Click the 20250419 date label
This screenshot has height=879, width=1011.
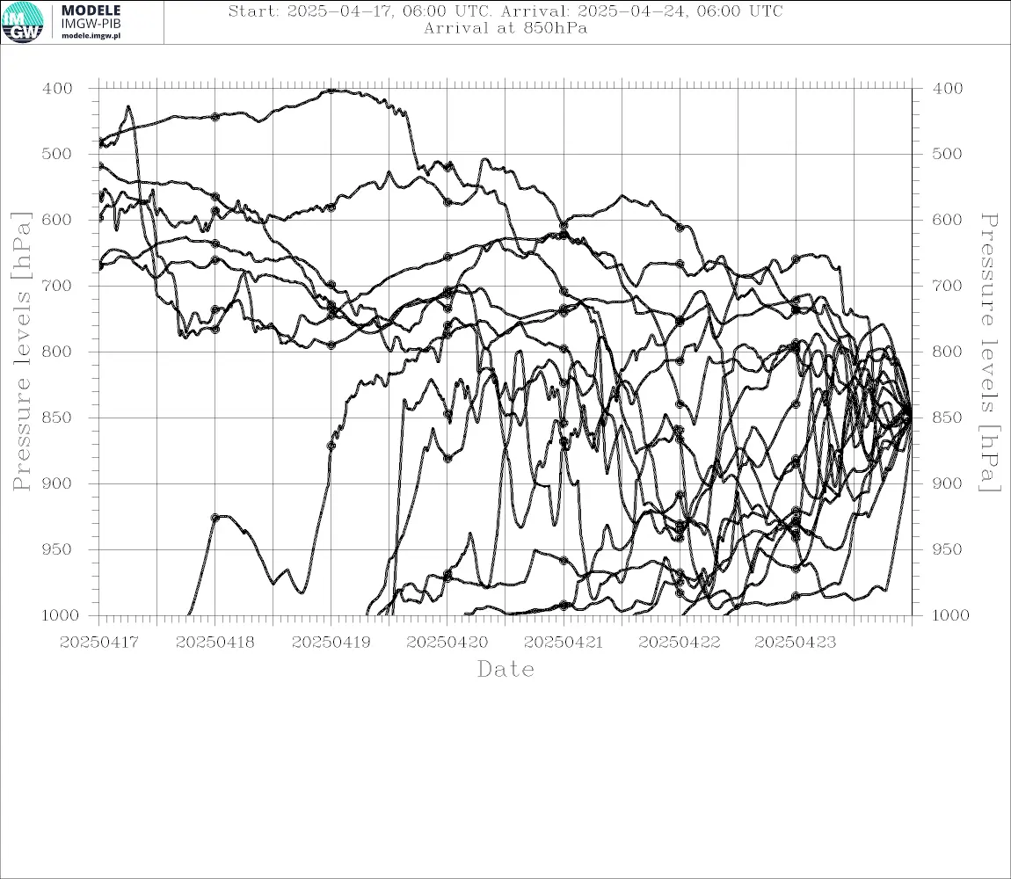[x=331, y=643]
